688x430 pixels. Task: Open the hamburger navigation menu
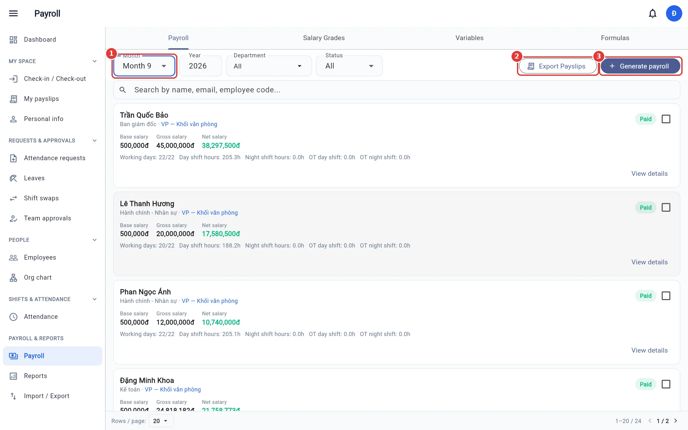13,13
